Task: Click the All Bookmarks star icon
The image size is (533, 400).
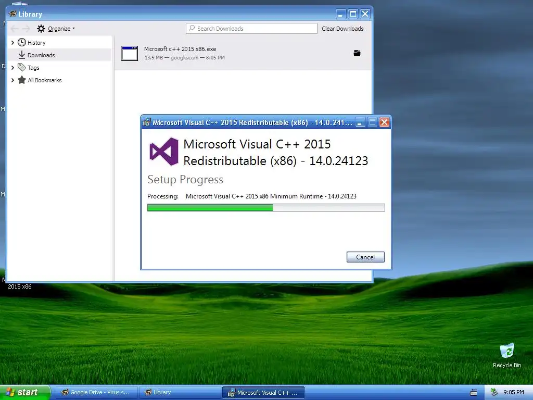Action: point(22,80)
